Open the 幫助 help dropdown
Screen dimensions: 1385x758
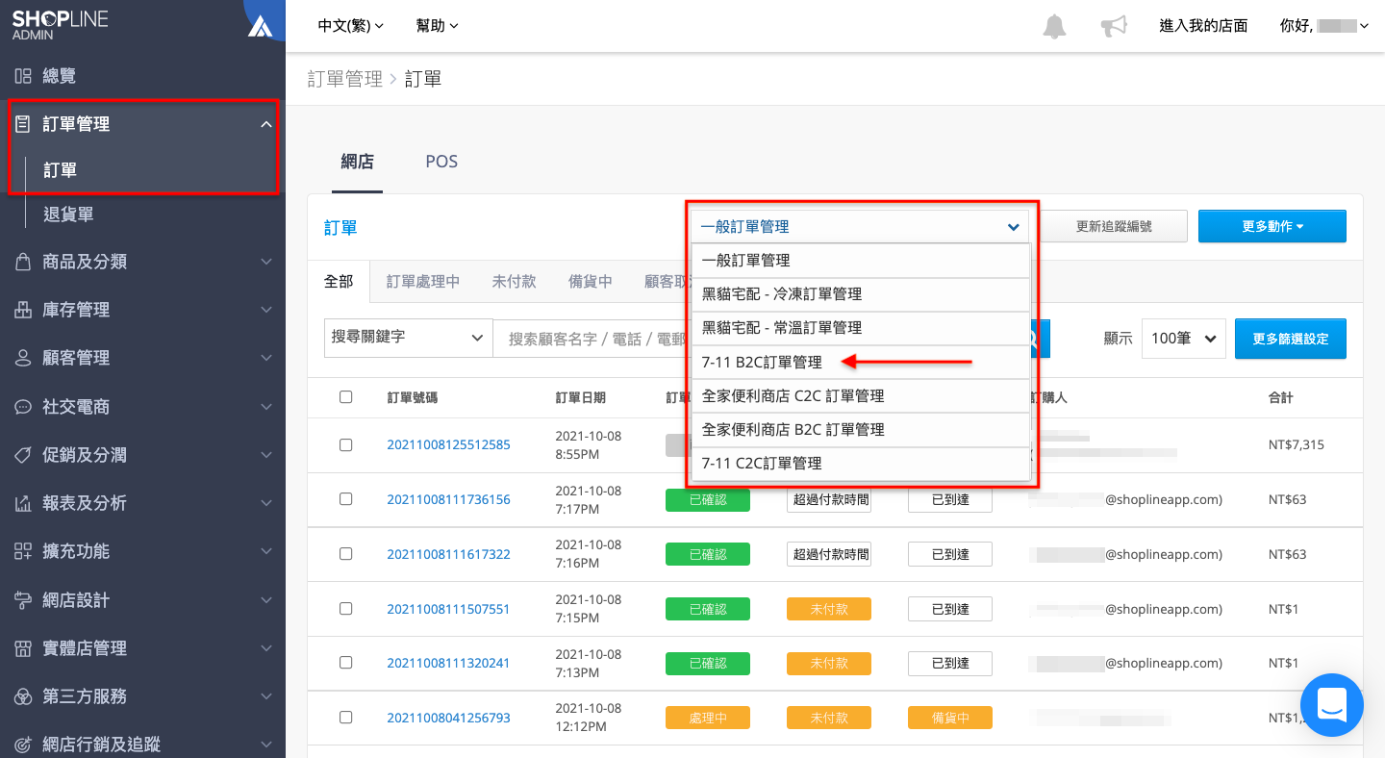(438, 26)
